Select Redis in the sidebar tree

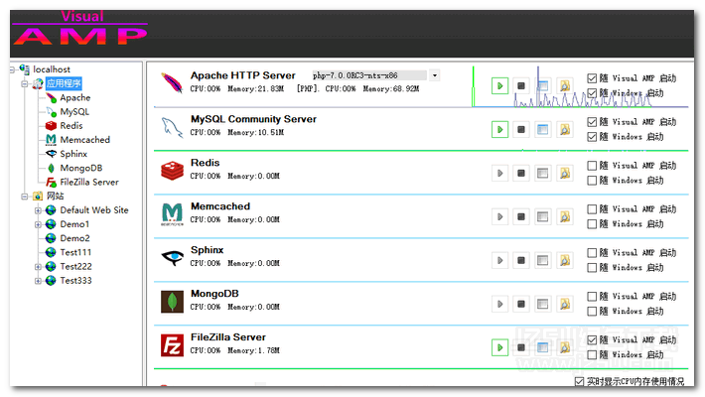tap(71, 125)
